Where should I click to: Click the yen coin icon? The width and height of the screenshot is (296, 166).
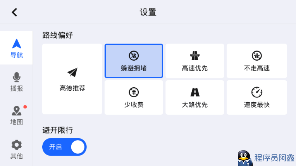click(x=134, y=92)
